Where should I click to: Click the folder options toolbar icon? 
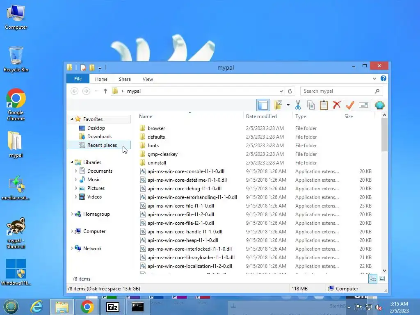click(x=278, y=105)
